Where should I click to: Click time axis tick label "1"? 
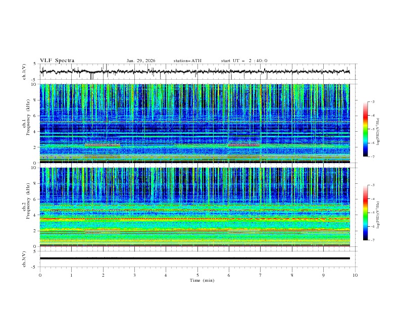tap(71, 275)
